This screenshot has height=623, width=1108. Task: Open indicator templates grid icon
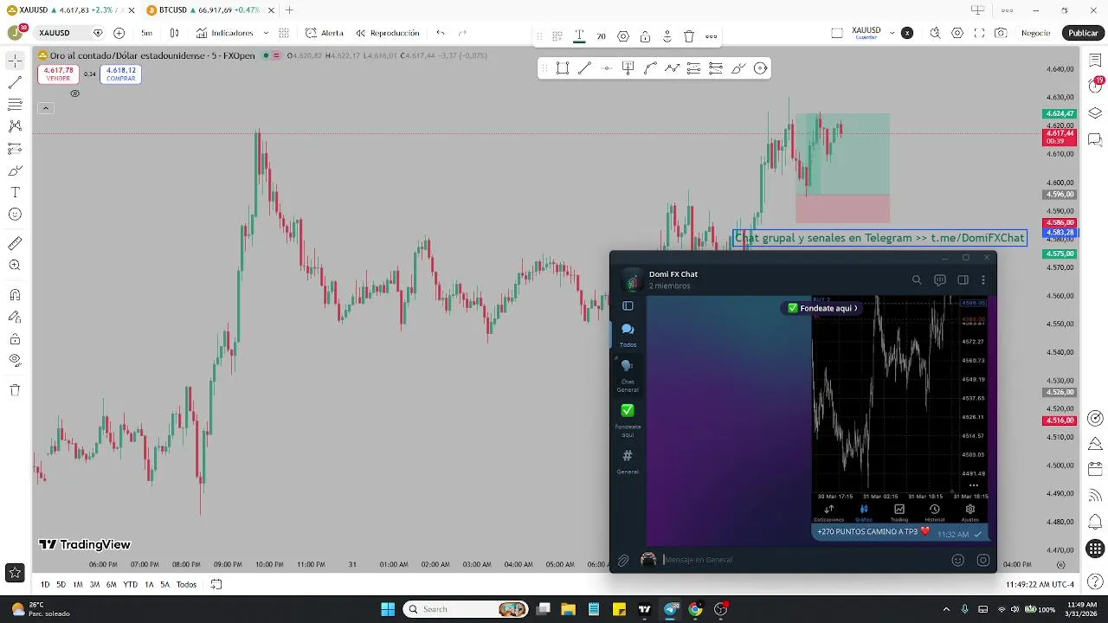(284, 33)
